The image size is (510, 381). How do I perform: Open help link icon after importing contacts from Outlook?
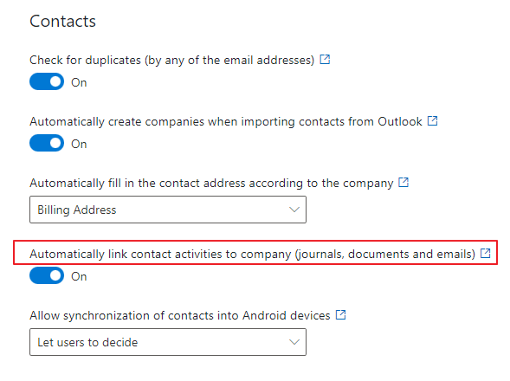click(432, 121)
